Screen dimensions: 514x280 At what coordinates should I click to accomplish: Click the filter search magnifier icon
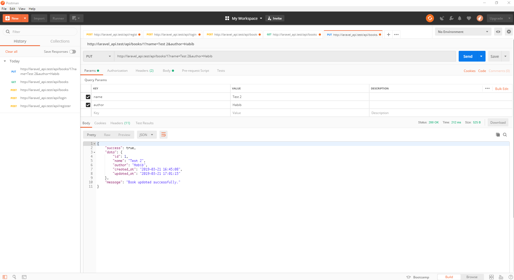coord(8,32)
